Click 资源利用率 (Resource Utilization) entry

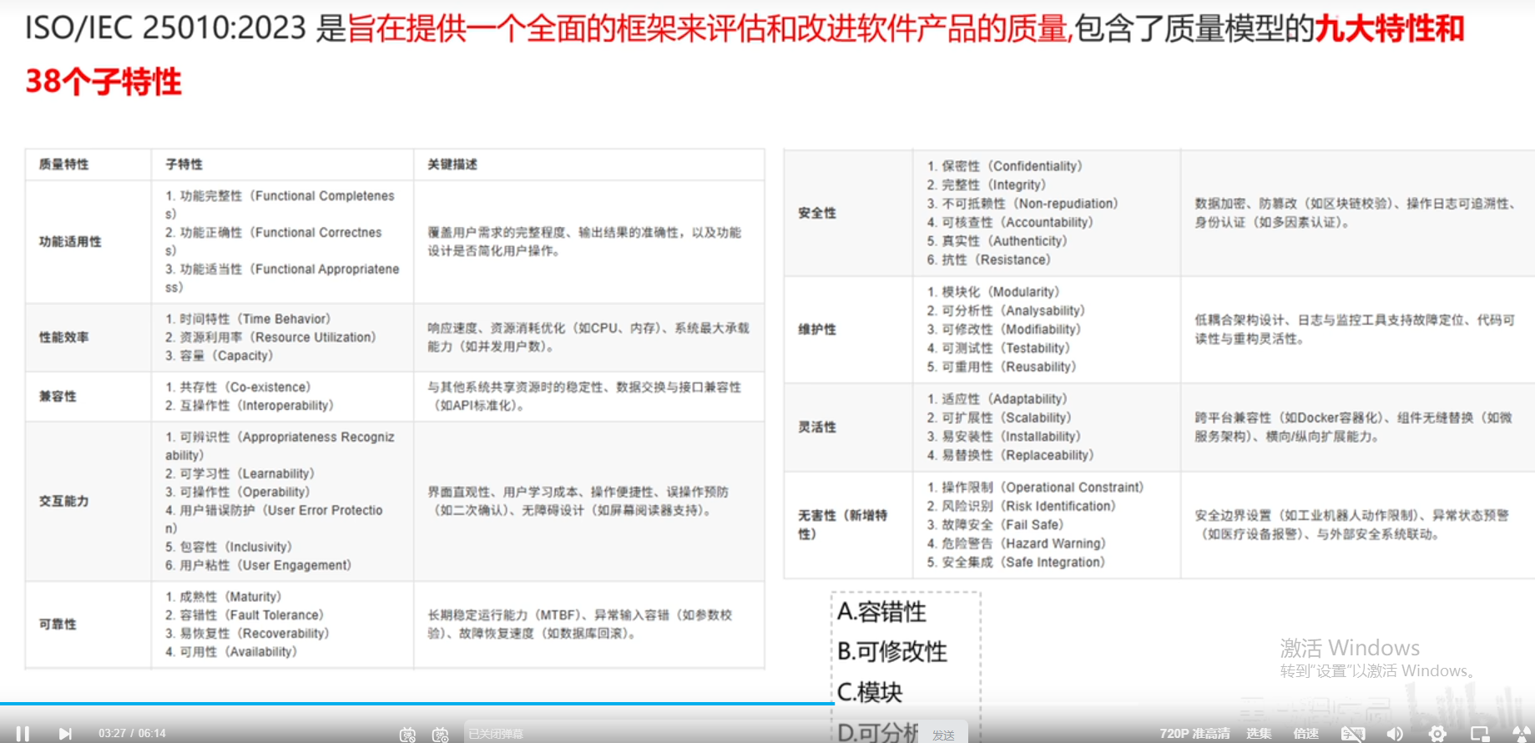270,337
